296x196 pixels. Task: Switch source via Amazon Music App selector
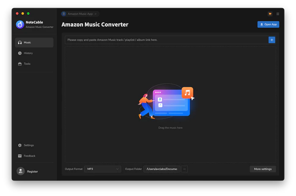click(80, 14)
